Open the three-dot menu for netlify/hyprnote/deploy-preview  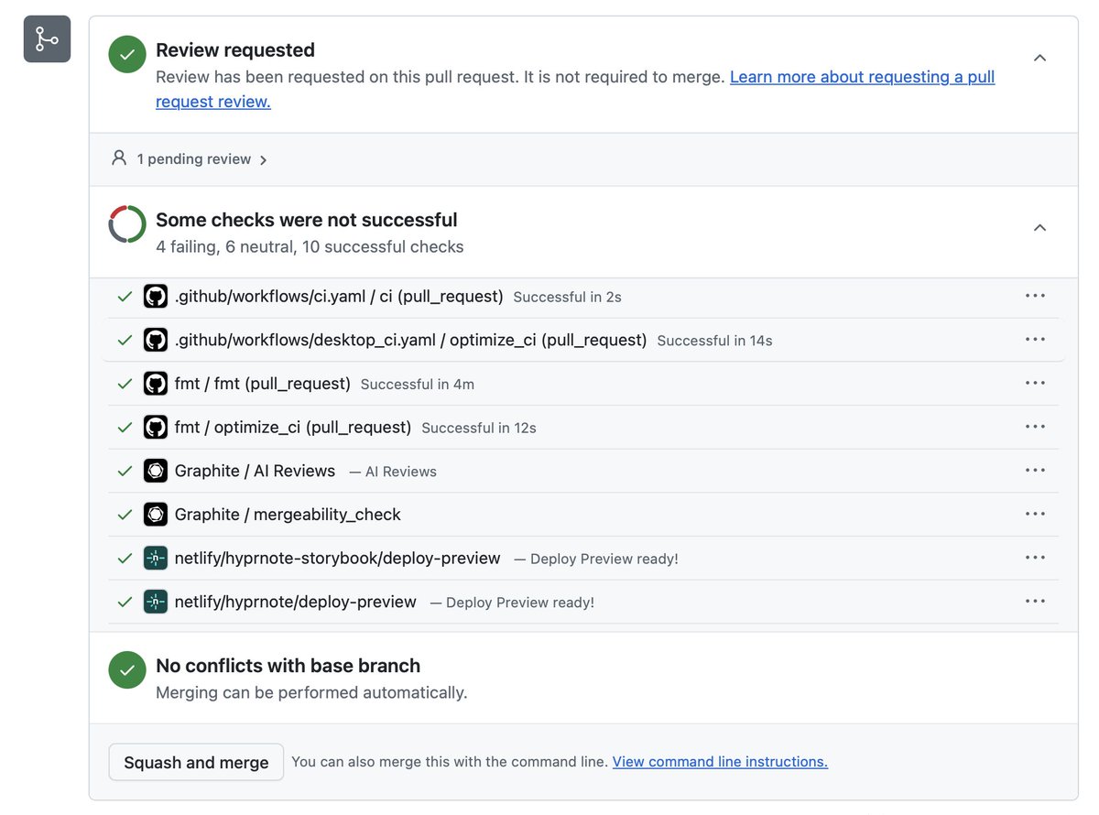[1035, 601]
